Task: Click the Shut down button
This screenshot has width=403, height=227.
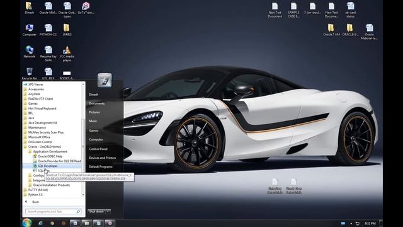Action: coord(96,212)
